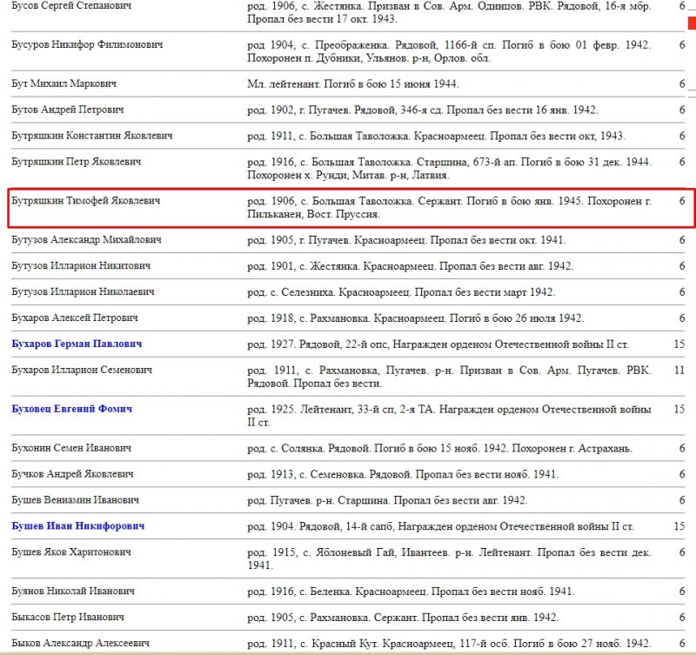
Task: Select the name Бусов Сергей Степанович
Action: pyautogui.click(x=71, y=6)
